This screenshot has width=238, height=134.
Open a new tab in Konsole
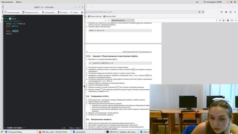pos(12,12)
